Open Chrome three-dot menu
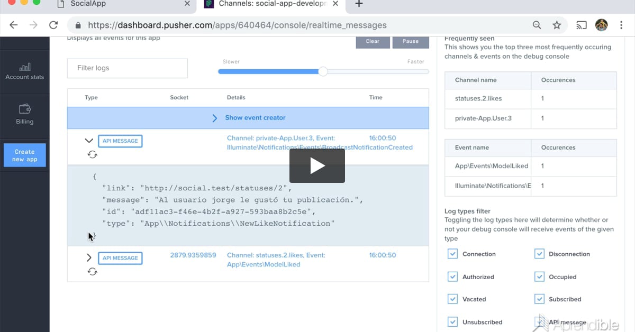The height and width of the screenshot is (332, 635). click(620, 25)
